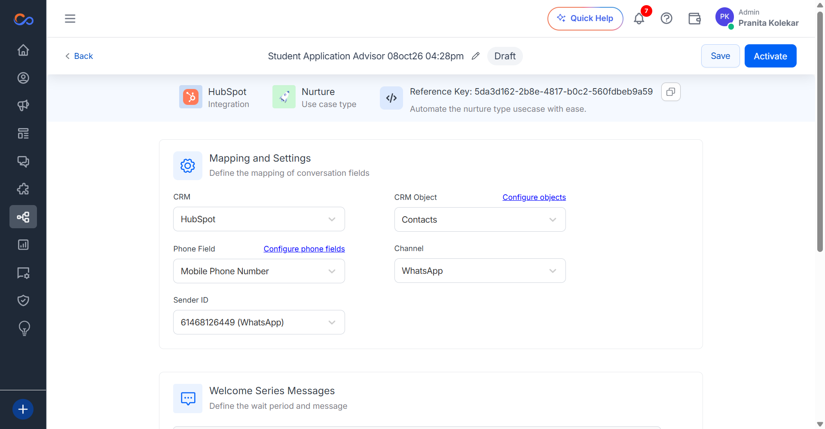Edit workflow name with pencil icon

[x=476, y=56]
